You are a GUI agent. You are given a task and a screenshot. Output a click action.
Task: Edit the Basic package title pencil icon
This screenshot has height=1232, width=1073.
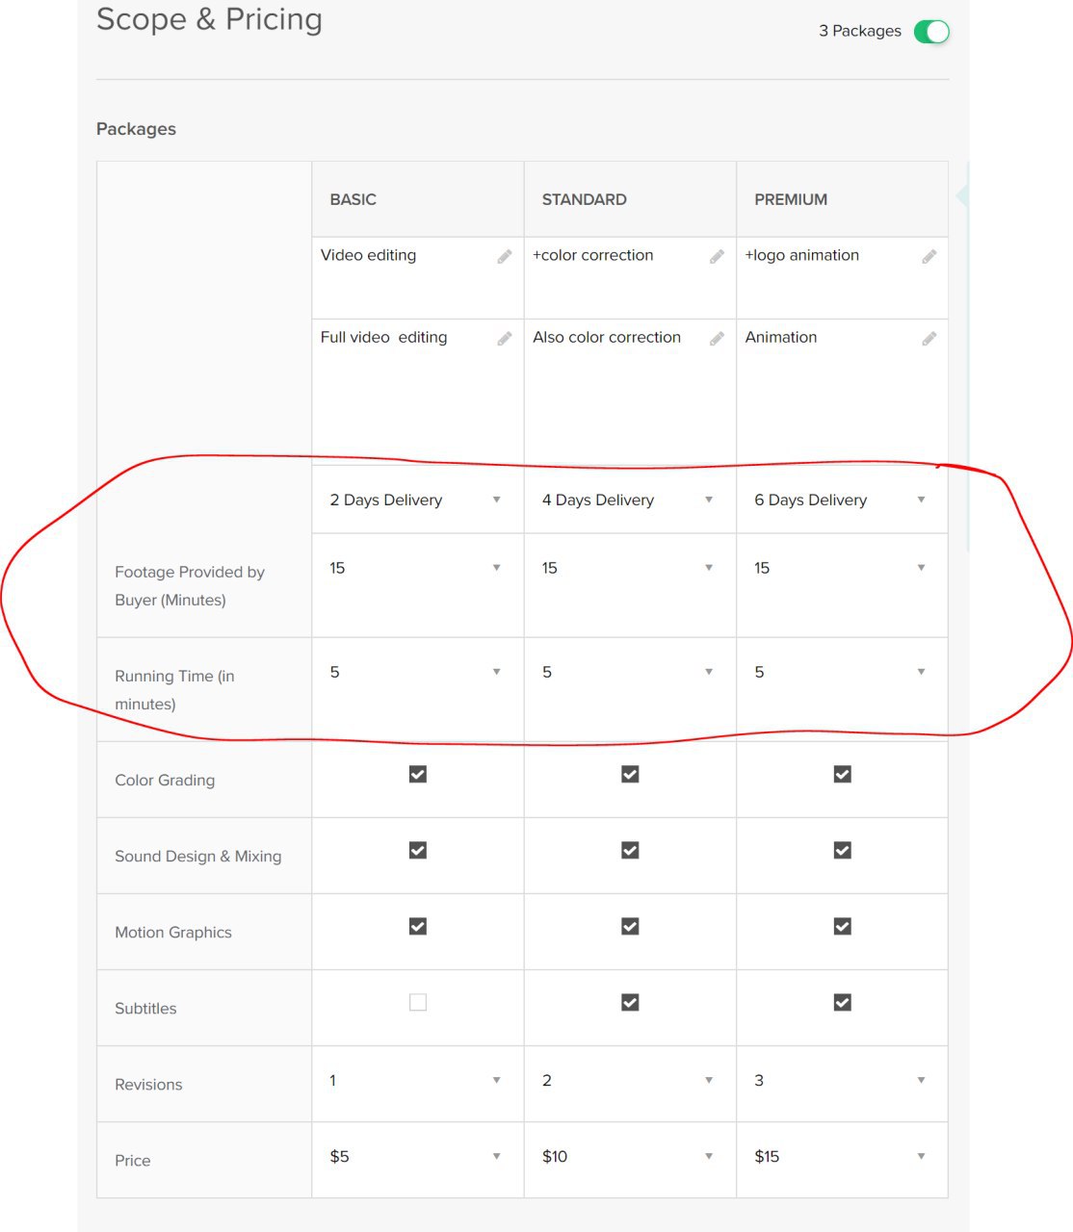click(504, 257)
